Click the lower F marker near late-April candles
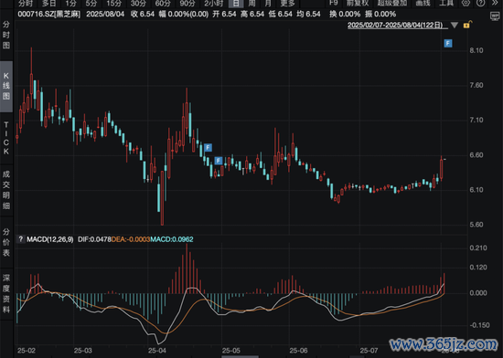 click(219, 161)
